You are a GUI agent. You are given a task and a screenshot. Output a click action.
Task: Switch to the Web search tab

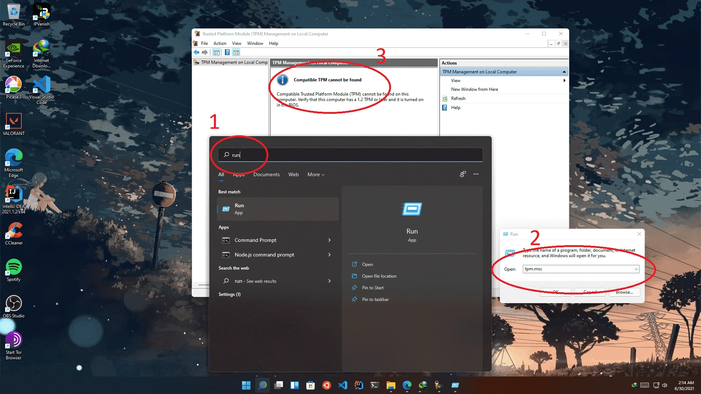pos(294,175)
